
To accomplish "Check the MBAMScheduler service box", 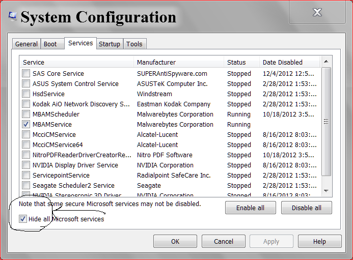I will (26, 114).
